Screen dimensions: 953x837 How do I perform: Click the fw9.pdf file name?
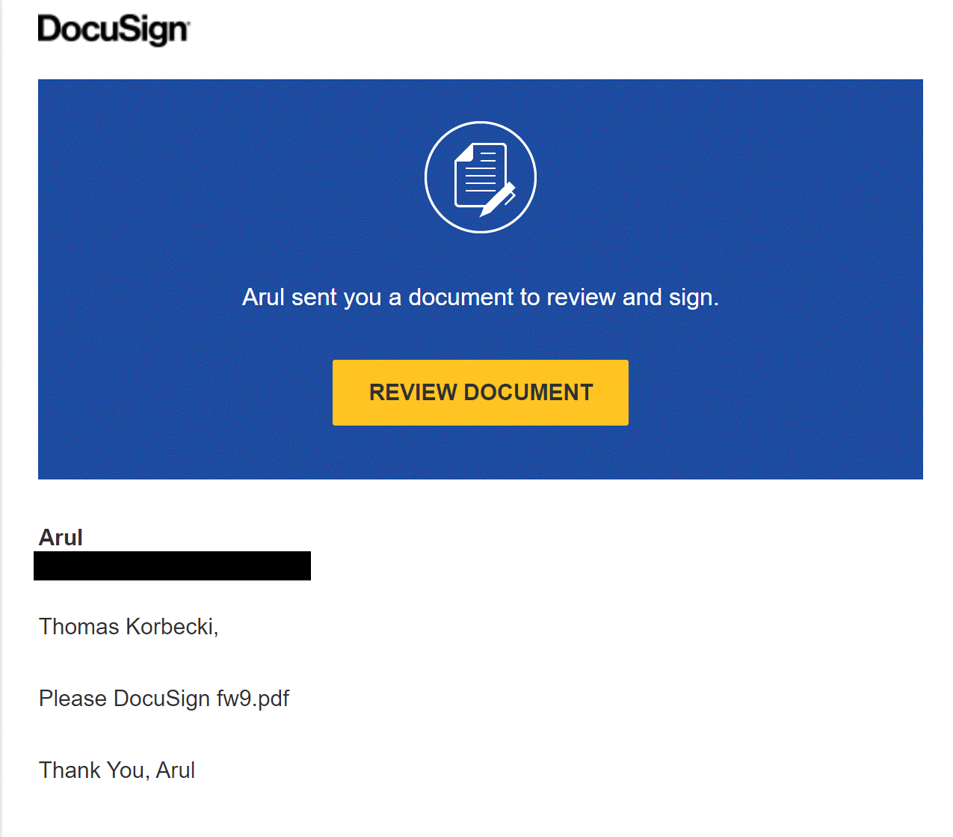click(x=253, y=699)
